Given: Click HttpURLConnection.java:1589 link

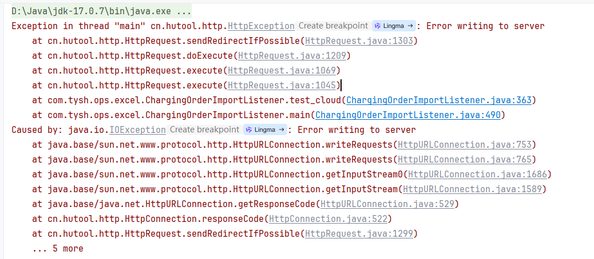Looking at the screenshot, I should 473,189.
